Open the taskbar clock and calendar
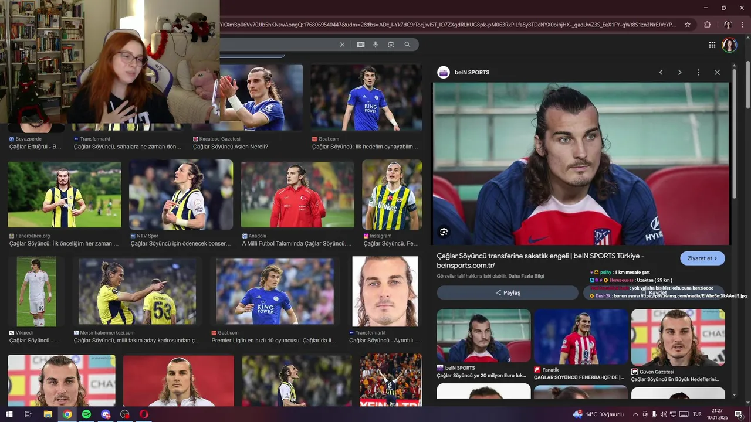Screen dimensions: 751x422 [717, 414]
